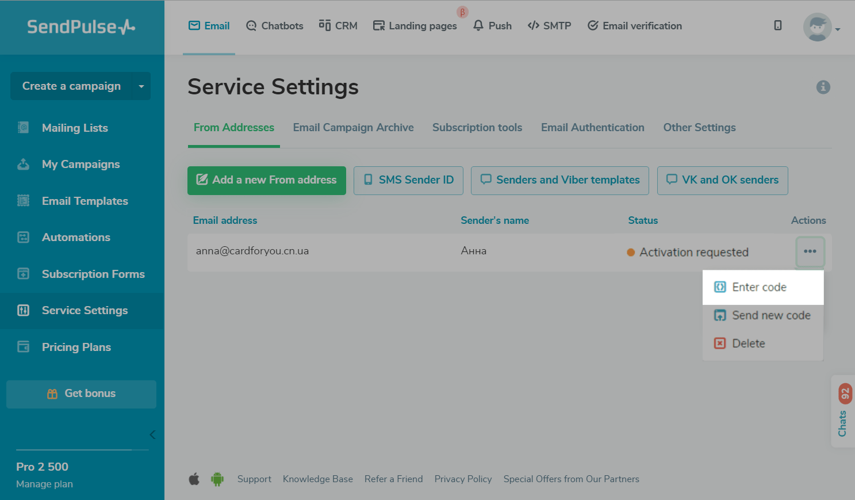Open the Other Settings tab
This screenshot has height=500, width=855.
[x=700, y=128]
